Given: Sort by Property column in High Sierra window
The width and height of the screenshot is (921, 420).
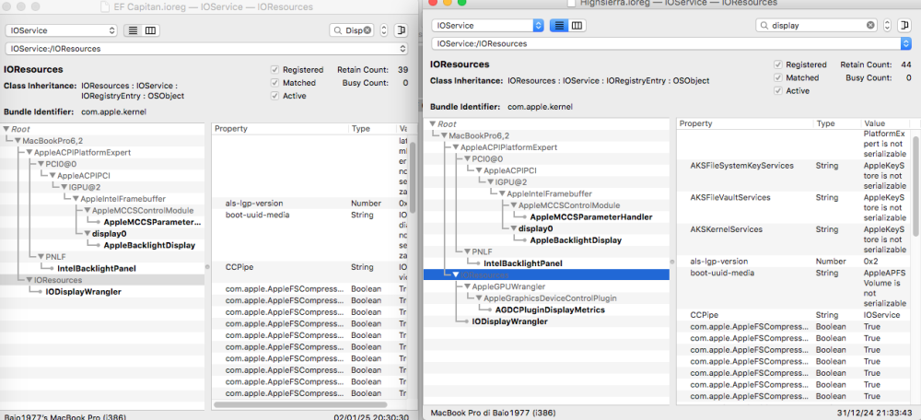Looking at the screenshot, I should coord(745,124).
